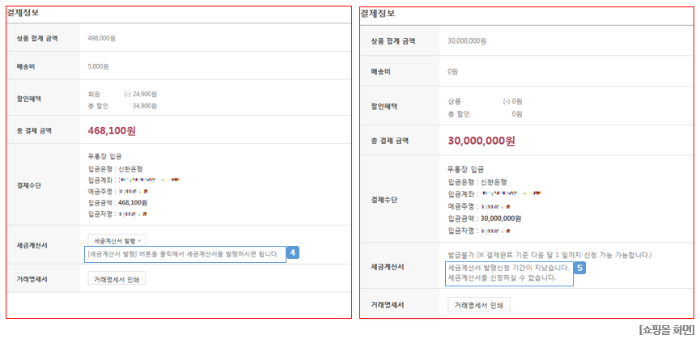This screenshot has height=339, width=700.
Task: Click the 입금금액 : 30,000,000원 line
Action: (483, 218)
